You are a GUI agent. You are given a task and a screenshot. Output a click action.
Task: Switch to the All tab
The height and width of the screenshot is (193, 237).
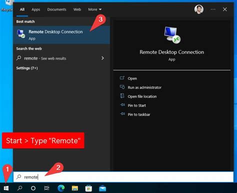pos(22,9)
